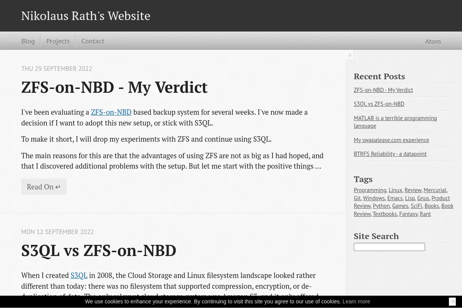Open recent post MATLAB is a terrible programming language
Image resolution: width=462 pixels, height=308 pixels.
395,122
